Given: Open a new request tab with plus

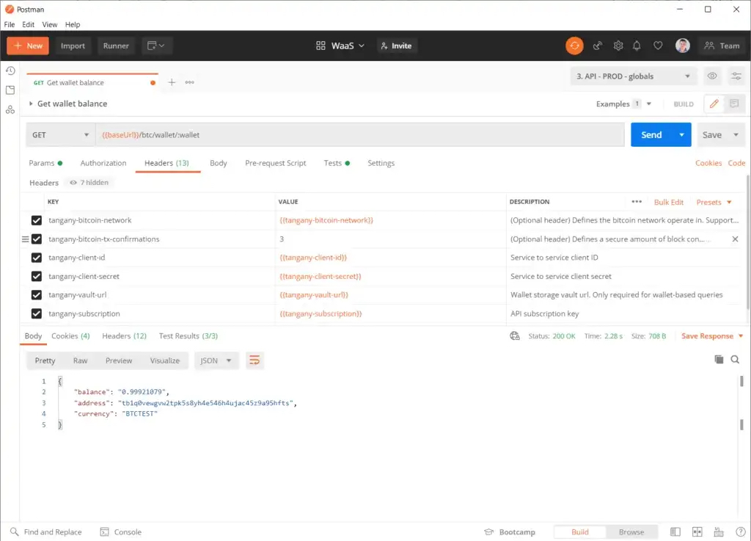Looking at the screenshot, I should click(x=172, y=82).
